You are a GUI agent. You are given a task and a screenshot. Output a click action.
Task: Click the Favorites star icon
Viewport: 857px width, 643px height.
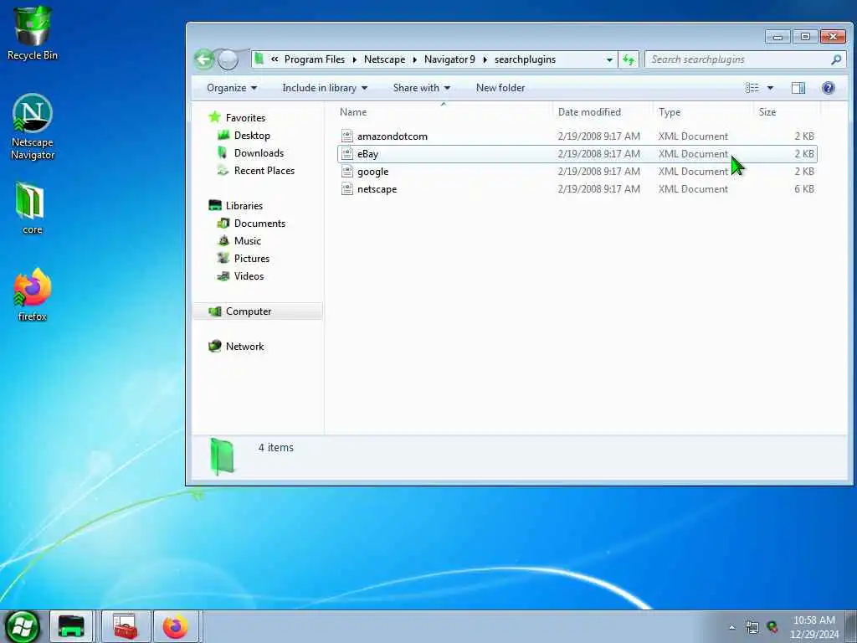215,117
